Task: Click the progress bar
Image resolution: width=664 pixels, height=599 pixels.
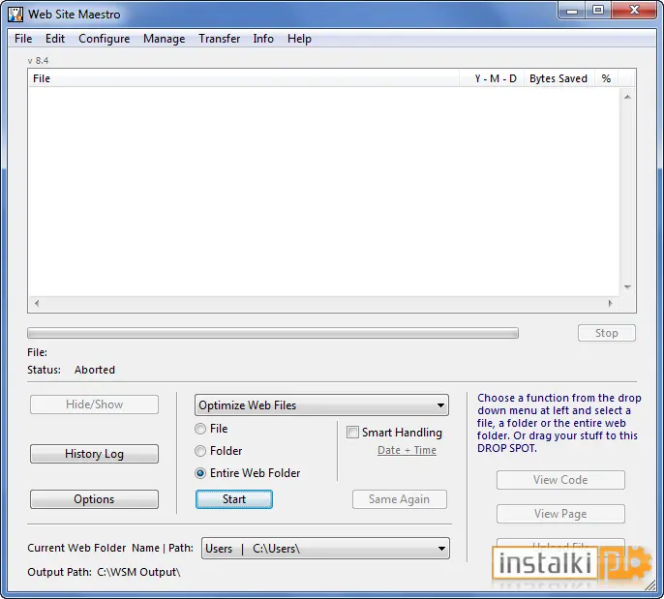Action: click(273, 333)
